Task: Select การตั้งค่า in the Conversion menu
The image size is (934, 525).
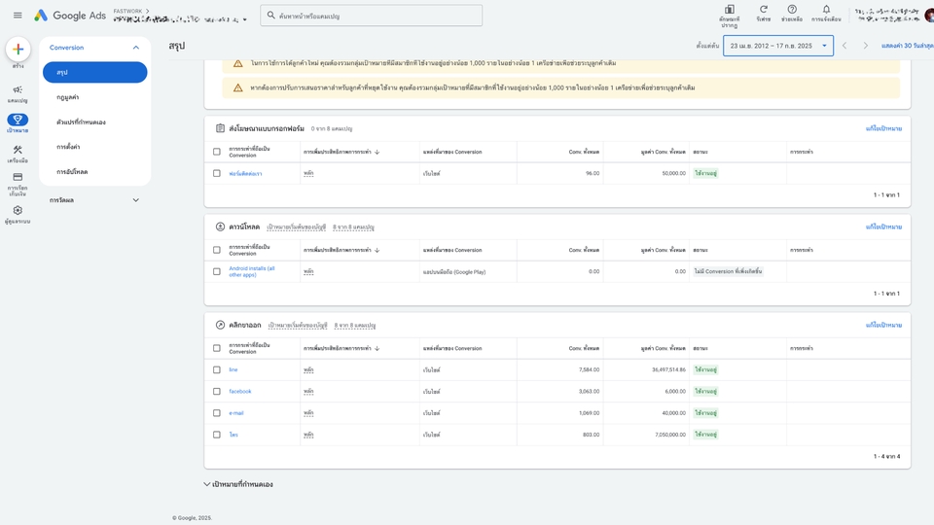Action: [68, 147]
